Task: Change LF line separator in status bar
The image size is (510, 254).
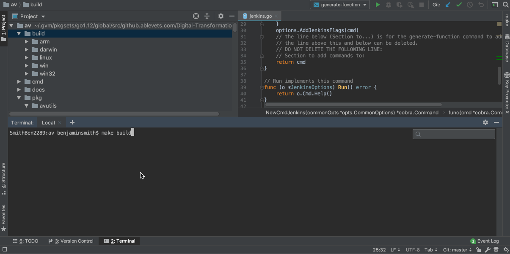Action: click(395, 250)
